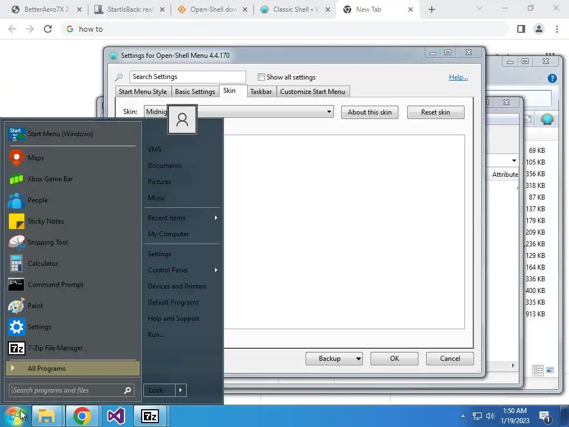Select Run... from start menu
569x427 pixels.
[x=156, y=334]
